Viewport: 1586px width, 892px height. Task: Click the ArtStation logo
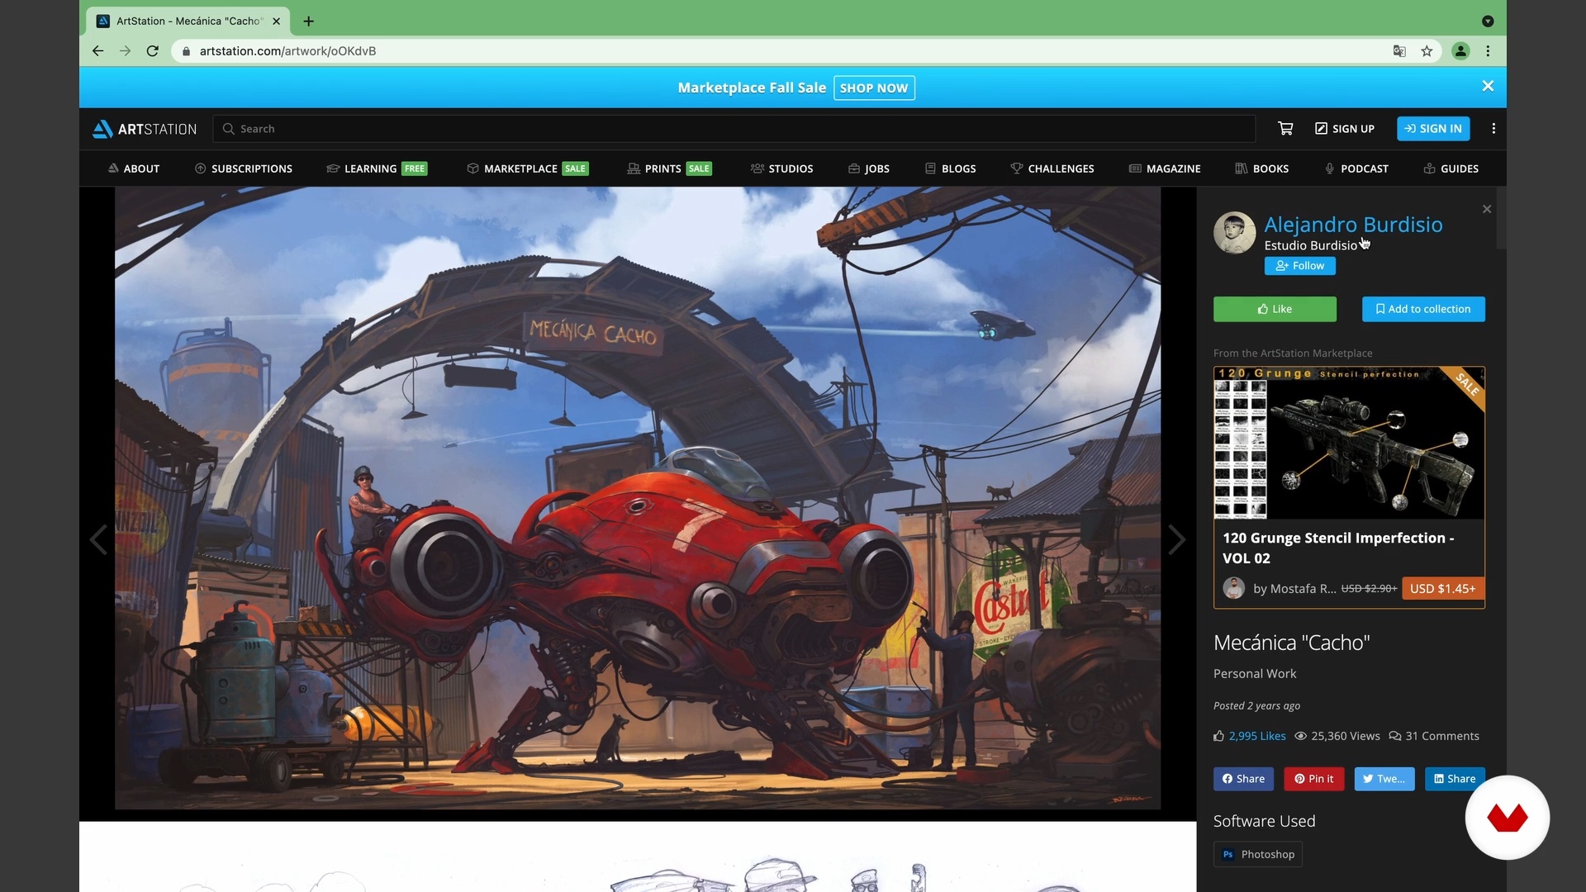click(145, 129)
